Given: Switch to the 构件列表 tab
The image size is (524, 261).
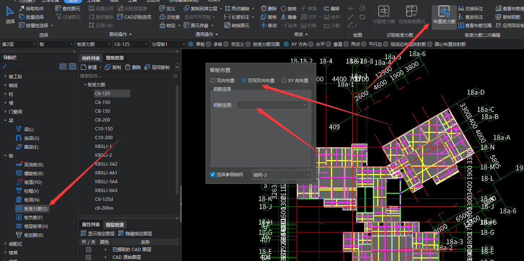Looking at the screenshot, I should (x=91, y=58).
